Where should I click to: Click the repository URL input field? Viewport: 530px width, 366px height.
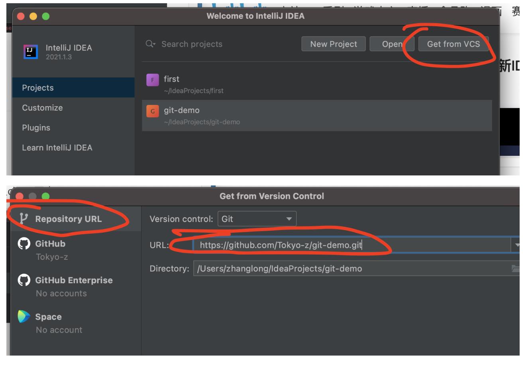pos(352,245)
